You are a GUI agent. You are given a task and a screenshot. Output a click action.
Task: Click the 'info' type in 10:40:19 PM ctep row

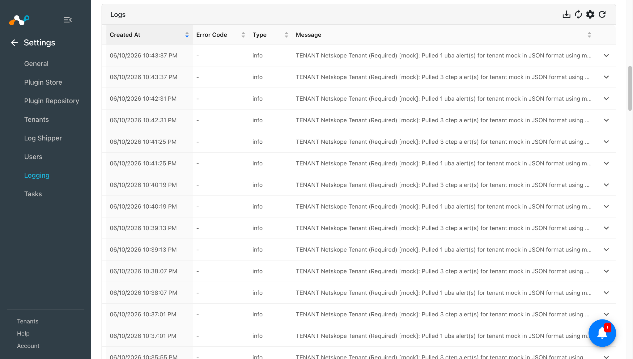point(257,185)
